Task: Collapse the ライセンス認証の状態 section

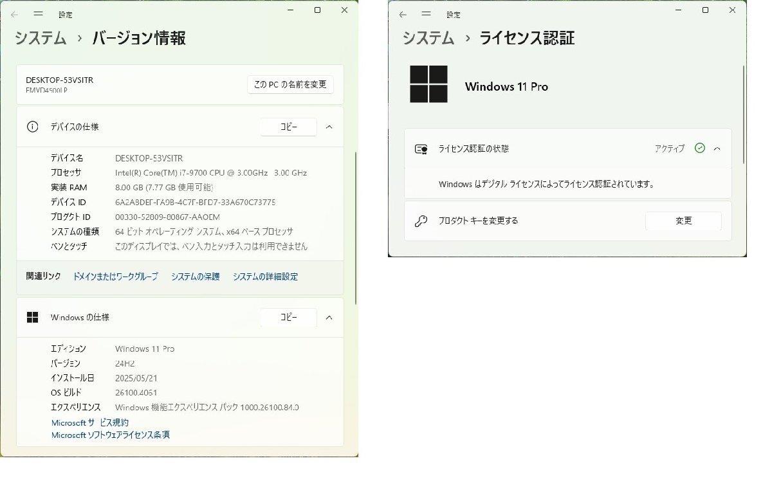Action: click(x=717, y=149)
